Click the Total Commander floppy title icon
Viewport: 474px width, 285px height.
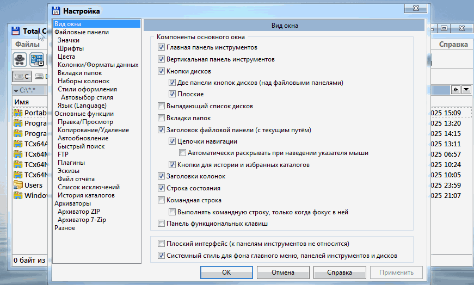pyautogui.click(x=16, y=31)
